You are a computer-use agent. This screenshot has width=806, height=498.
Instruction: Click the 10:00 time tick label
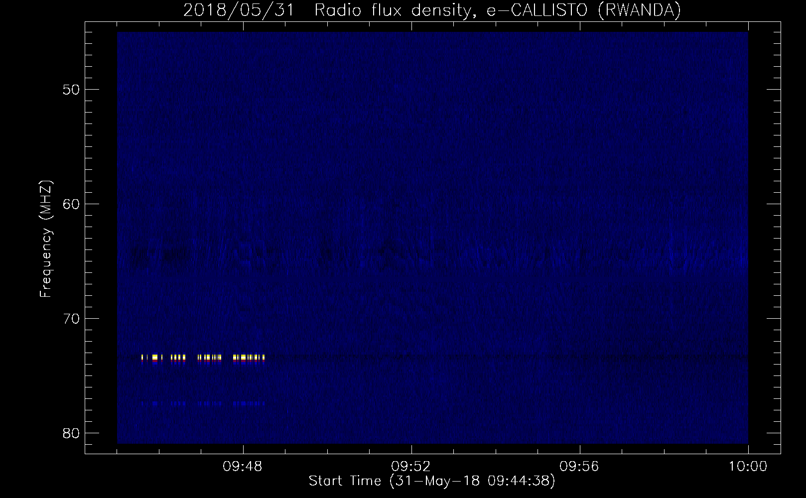(x=748, y=467)
